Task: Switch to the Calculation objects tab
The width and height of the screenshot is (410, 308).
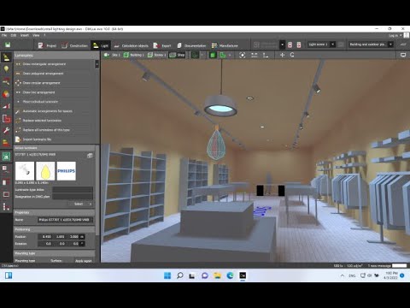Action: pos(132,45)
